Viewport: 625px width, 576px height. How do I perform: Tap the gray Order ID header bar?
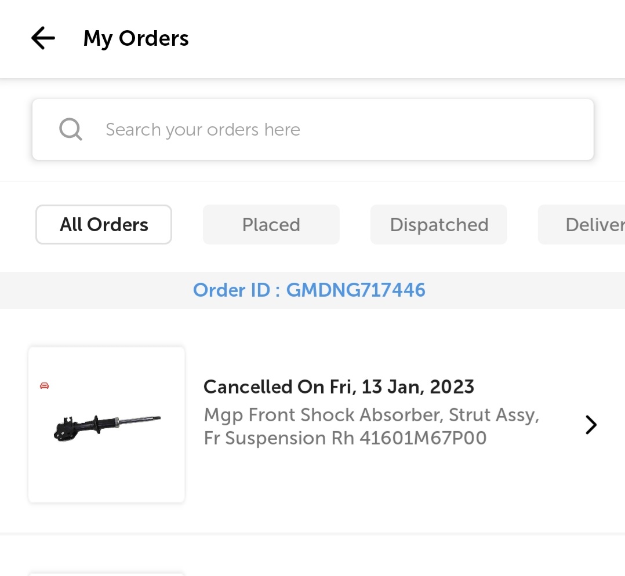tap(522, 290)
